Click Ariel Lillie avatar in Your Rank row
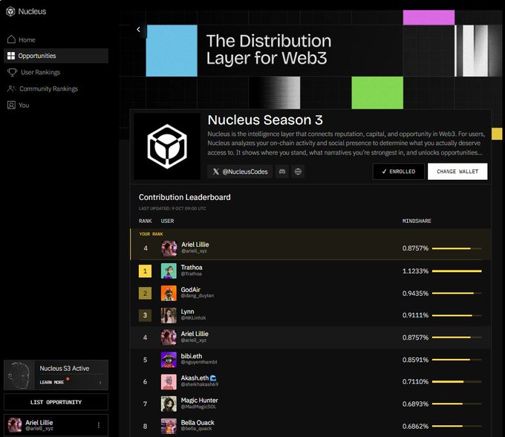 169,248
